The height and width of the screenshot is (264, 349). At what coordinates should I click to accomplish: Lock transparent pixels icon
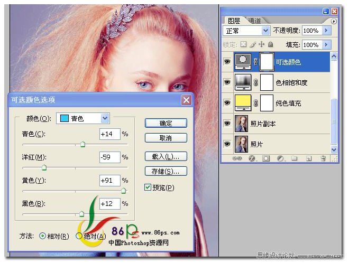coord(243,44)
